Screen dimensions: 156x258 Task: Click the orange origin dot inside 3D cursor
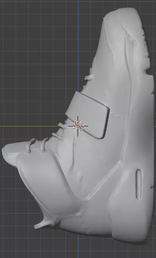78,126
